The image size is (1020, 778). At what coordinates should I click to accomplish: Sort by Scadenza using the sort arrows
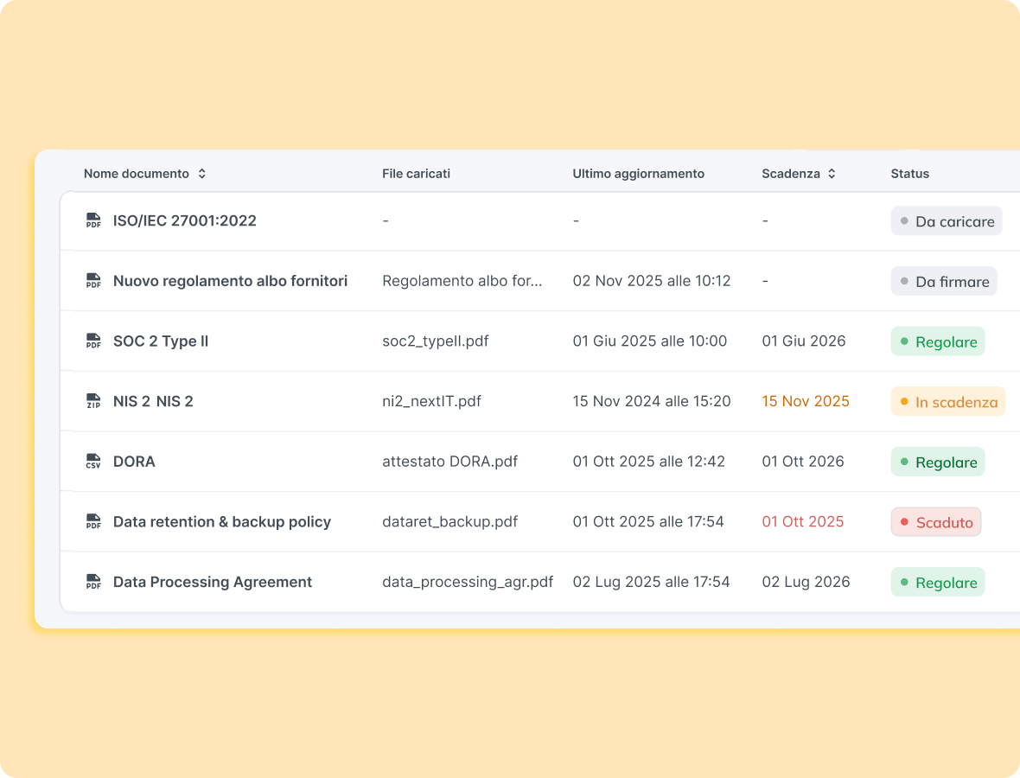click(x=832, y=174)
